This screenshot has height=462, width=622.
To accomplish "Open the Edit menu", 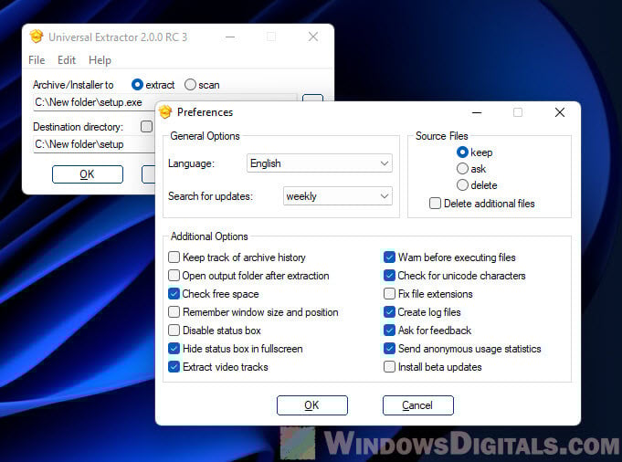I will [67, 60].
